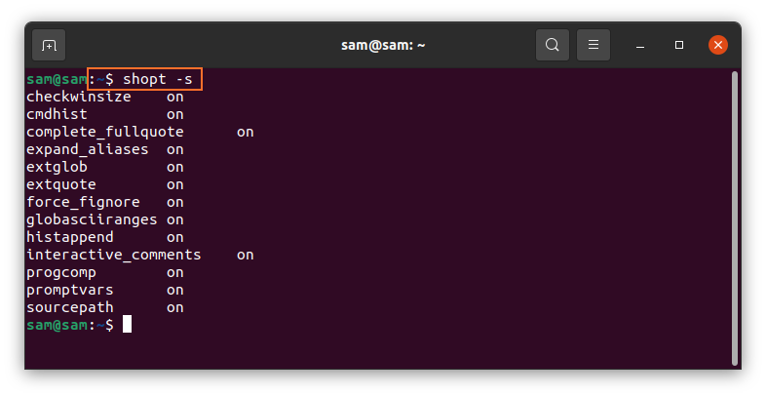
Task: Maximize the terminal window
Action: tap(679, 45)
